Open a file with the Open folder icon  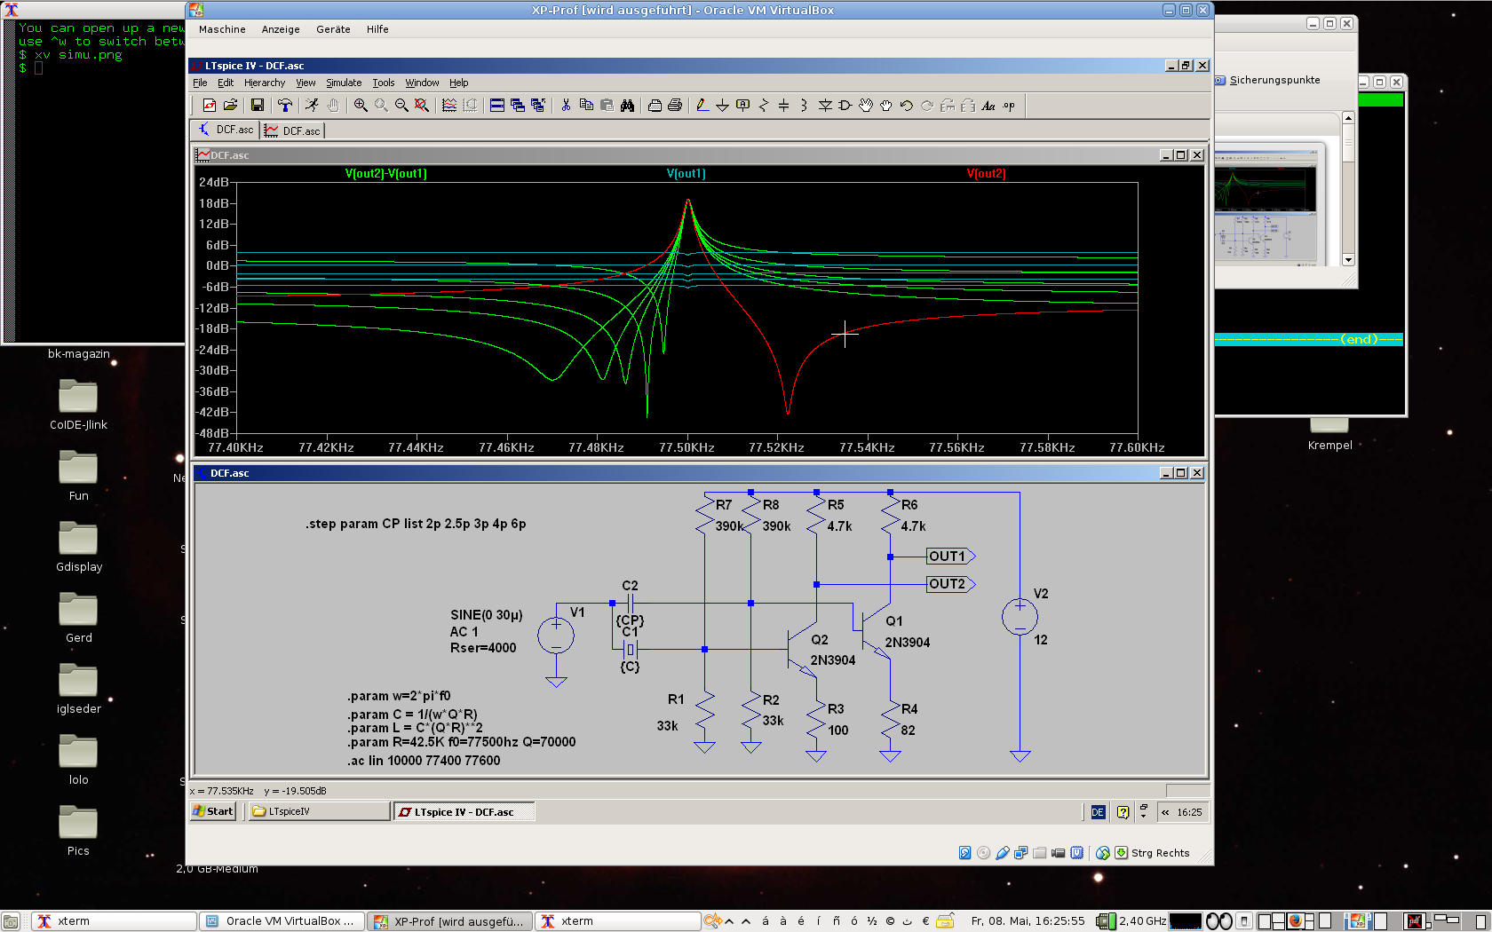[x=230, y=106]
